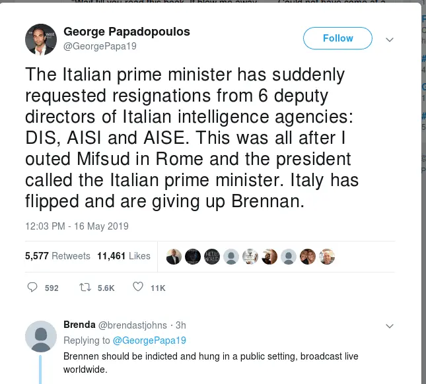Open George Papadopoulos profile picture
Viewport: 426px width, 384px height.
41,40
